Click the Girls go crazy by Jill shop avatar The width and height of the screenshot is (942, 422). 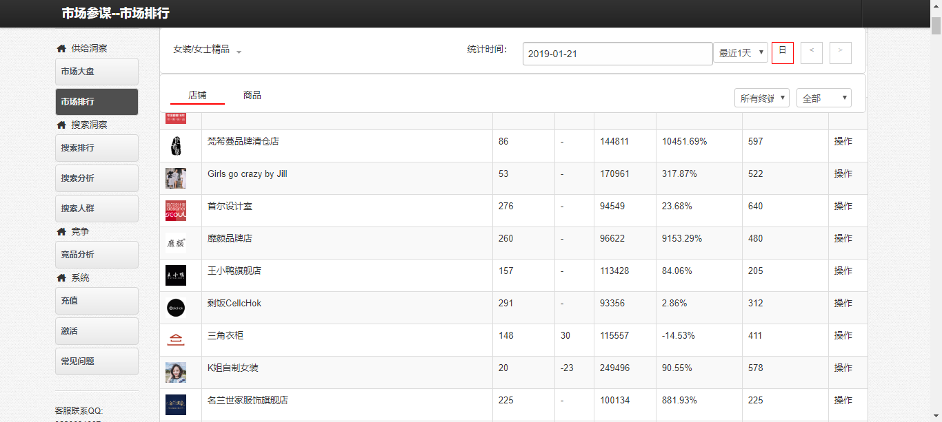coord(176,178)
